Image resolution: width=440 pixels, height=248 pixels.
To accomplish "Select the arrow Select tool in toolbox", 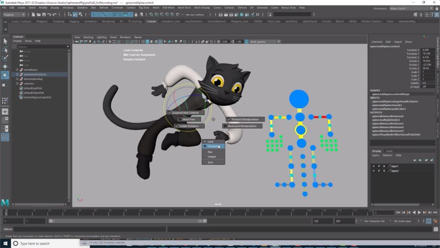I will pyautogui.click(x=5, y=41).
